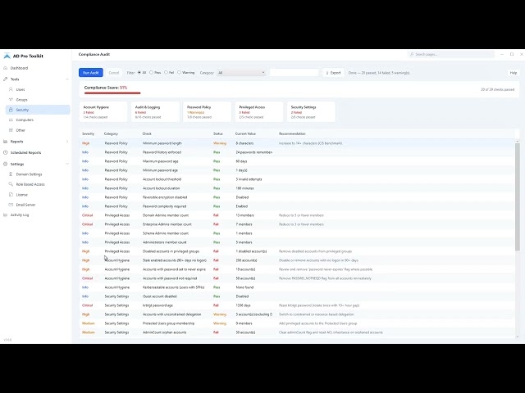
Task: Click the Tools wrench icon in sidebar
Action: pos(6,79)
